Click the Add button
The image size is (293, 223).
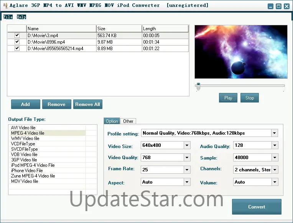pos(26,104)
